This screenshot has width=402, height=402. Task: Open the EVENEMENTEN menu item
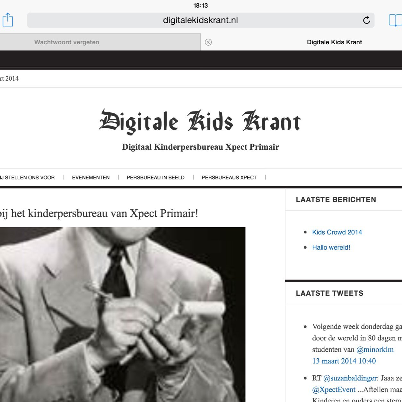(x=91, y=178)
